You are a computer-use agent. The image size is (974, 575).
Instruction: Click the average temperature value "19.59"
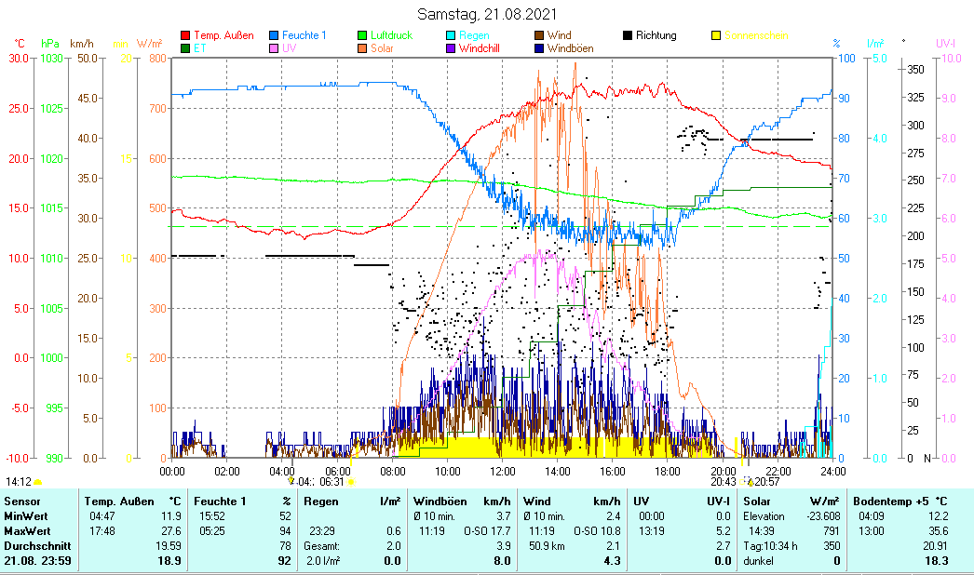[169, 546]
